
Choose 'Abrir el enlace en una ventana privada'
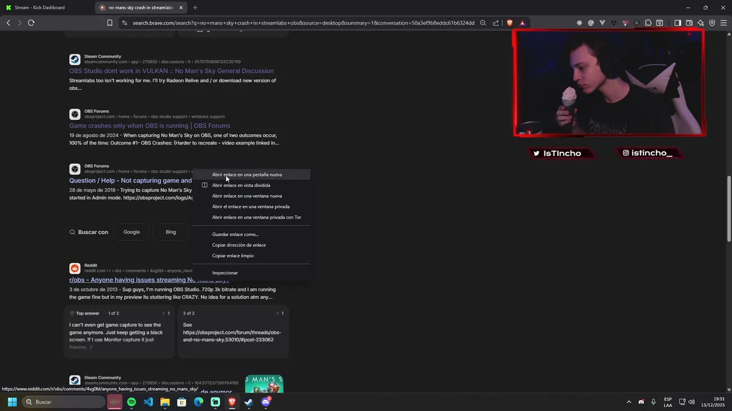(251, 207)
